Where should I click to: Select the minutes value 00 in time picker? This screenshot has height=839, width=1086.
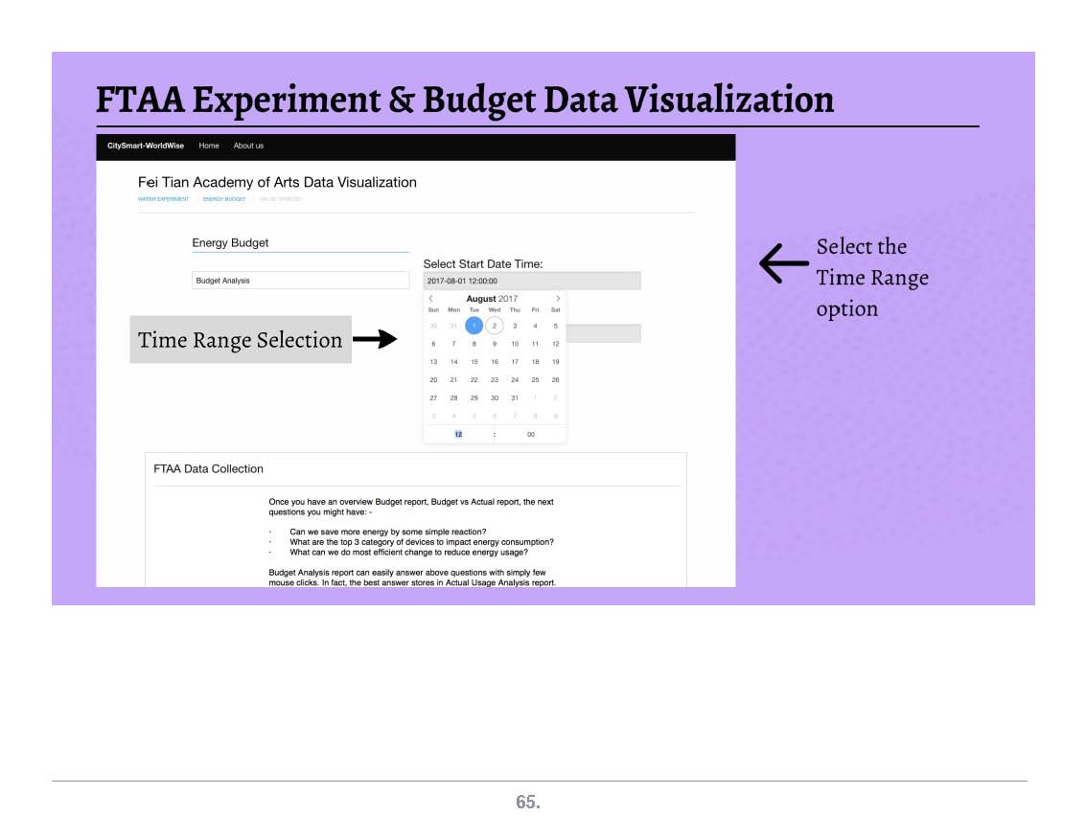coord(531,435)
